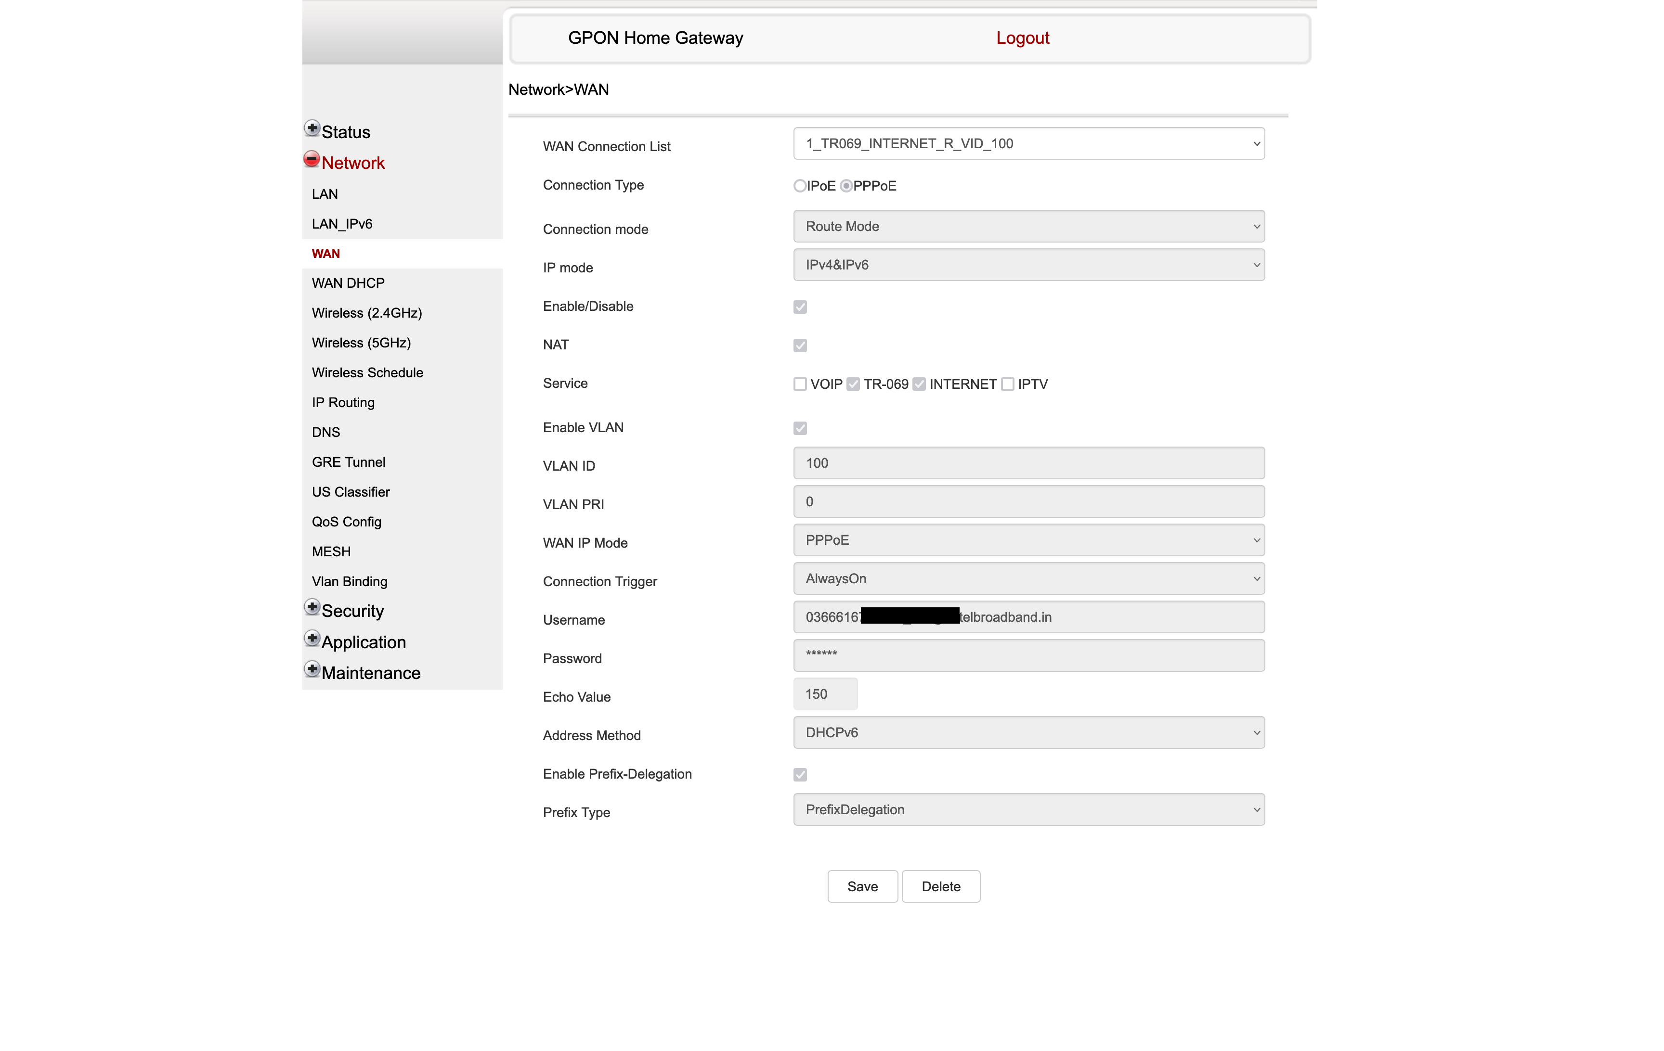This screenshot has height=1051, width=1664.
Task: Click the Logout link
Action: tap(1022, 38)
